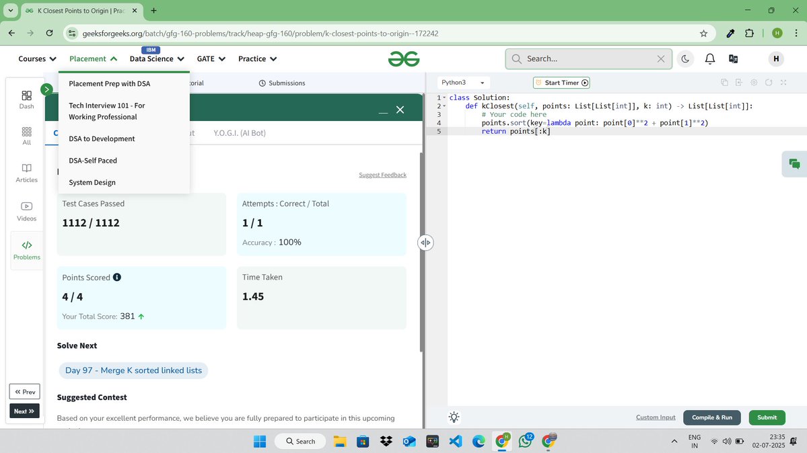This screenshot has height=453, width=807.
Task: Reset code with the refresh icon
Action: [x=769, y=82]
